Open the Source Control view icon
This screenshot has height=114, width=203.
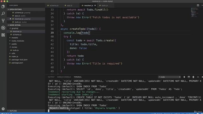[3, 21]
